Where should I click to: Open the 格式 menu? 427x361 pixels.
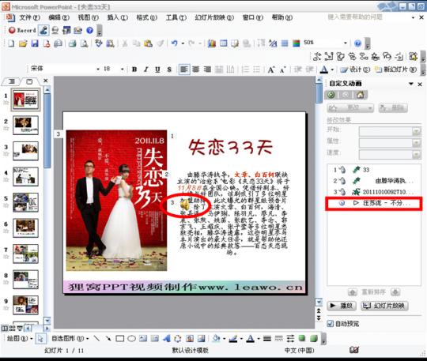pyautogui.click(x=147, y=17)
